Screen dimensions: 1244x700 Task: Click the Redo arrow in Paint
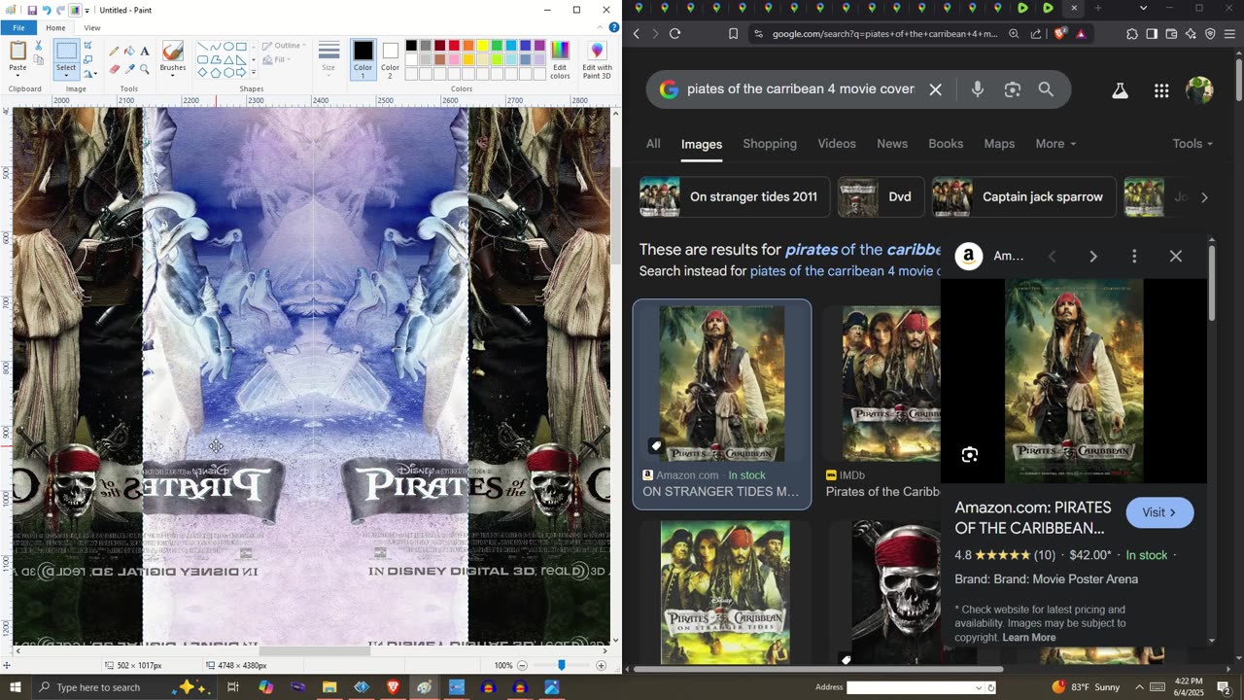[x=60, y=10]
